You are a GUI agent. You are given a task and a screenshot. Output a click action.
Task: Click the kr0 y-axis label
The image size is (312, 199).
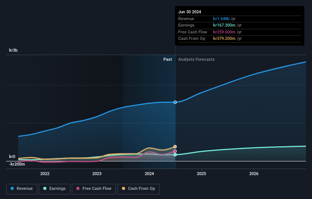(x=12, y=156)
